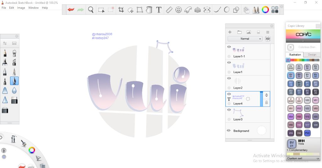Click the red Undo arrow in toolbar
Viewport: 322px width, 168px height.
pos(71,10)
